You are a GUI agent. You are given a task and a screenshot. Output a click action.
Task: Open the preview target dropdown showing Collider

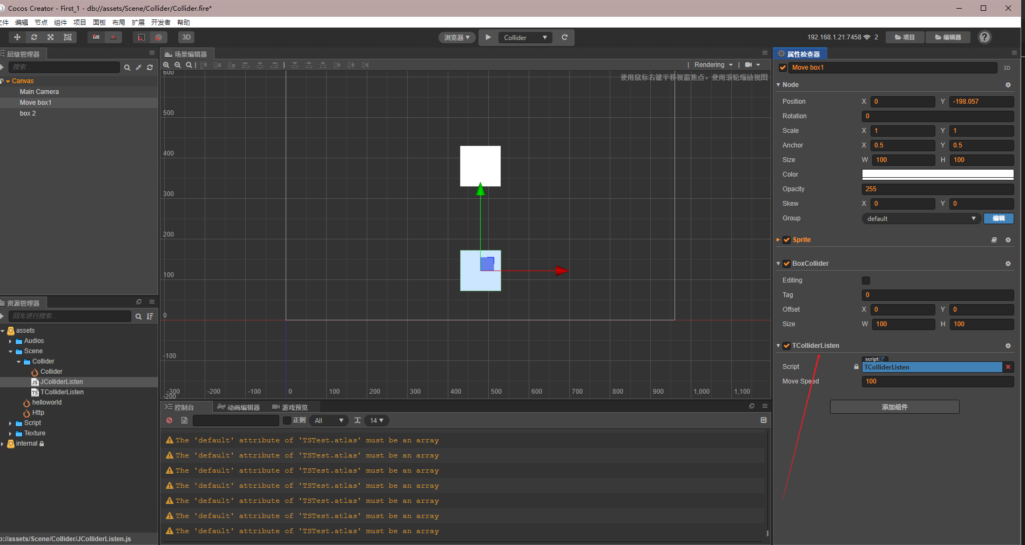tap(524, 37)
